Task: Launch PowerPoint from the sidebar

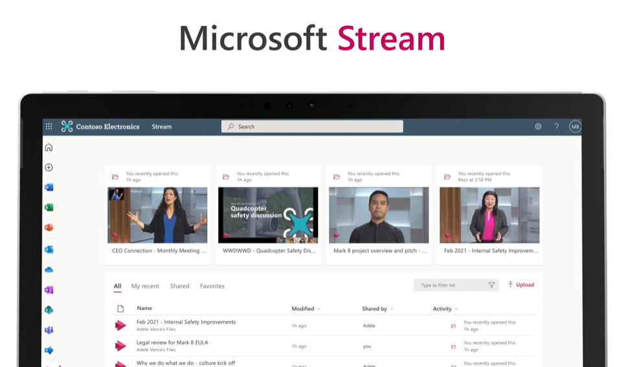Action: coord(49,227)
